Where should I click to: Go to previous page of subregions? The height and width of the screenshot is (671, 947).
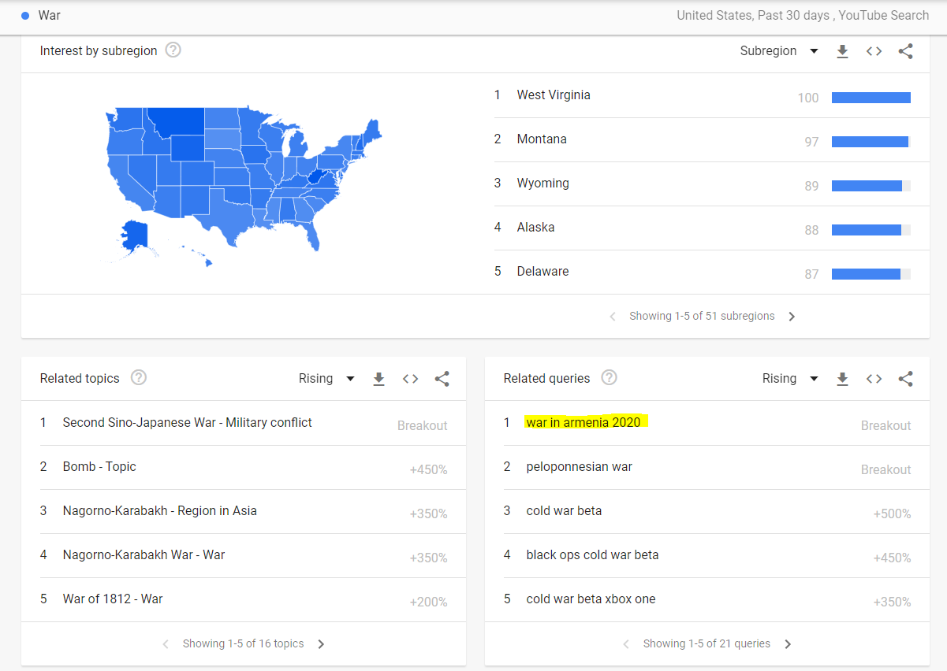613,317
